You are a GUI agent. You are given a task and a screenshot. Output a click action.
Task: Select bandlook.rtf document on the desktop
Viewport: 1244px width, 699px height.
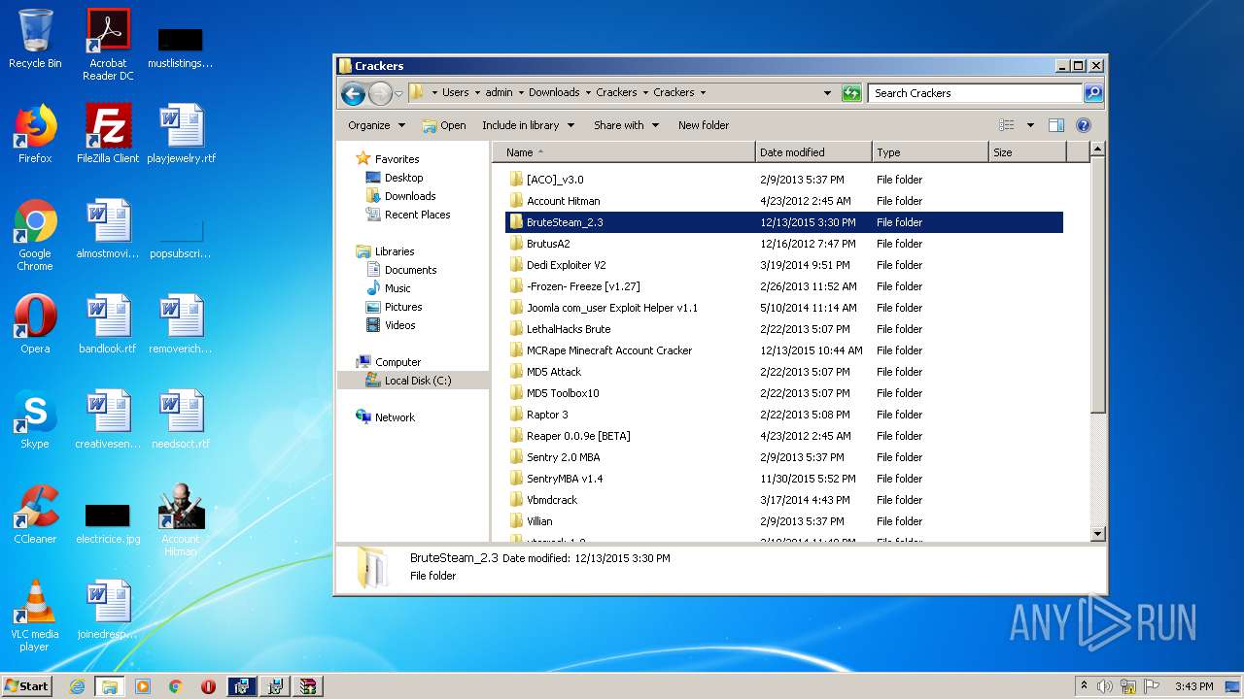pyautogui.click(x=108, y=324)
